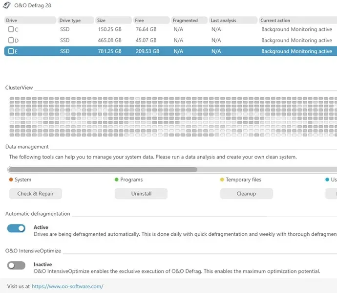Sort by the Fragmented column header
337x293 pixels.
[x=189, y=20]
